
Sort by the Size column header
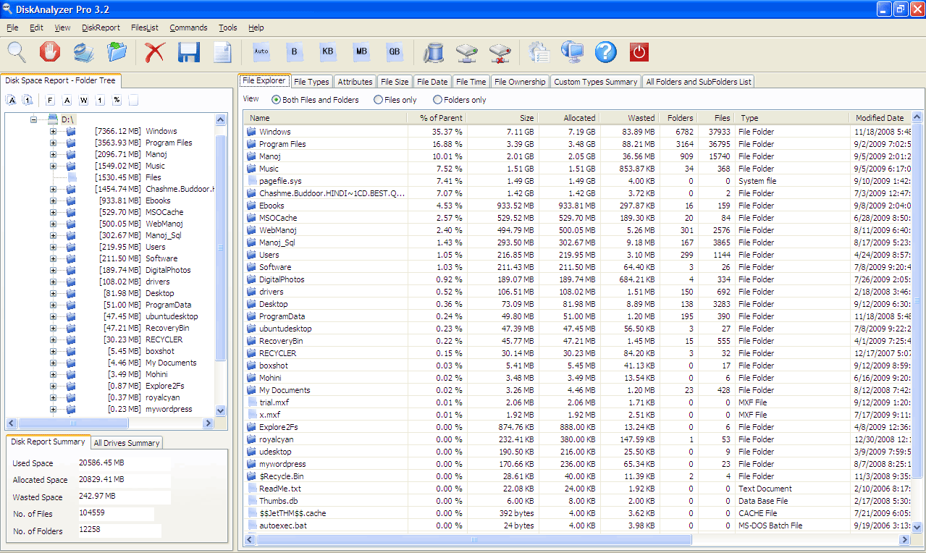point(502,117)
